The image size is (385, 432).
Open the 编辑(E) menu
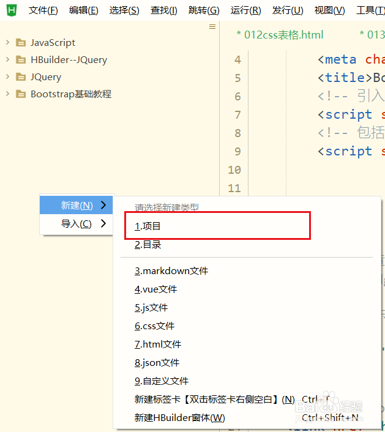click(83, 10)
